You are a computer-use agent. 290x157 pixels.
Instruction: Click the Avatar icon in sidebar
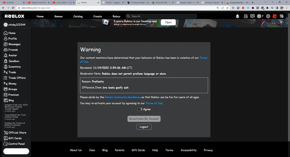pyautogui.click(x=6, y=55)
